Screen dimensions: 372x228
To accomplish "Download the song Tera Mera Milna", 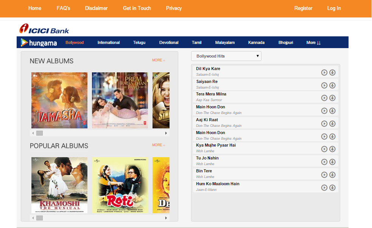I will click(332, 98).
